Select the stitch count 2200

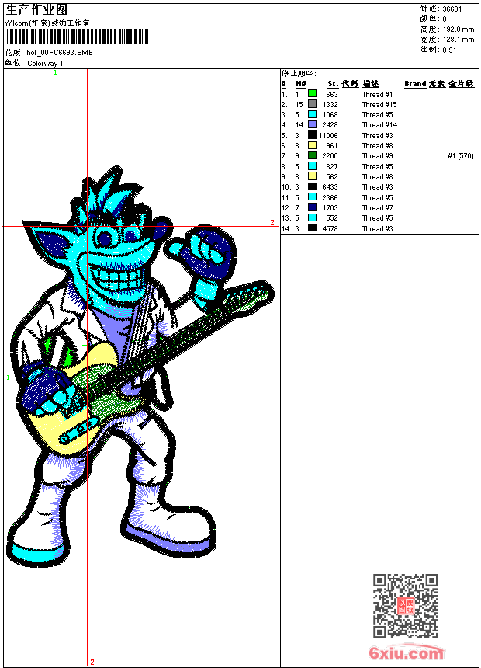tap(330, 156)
